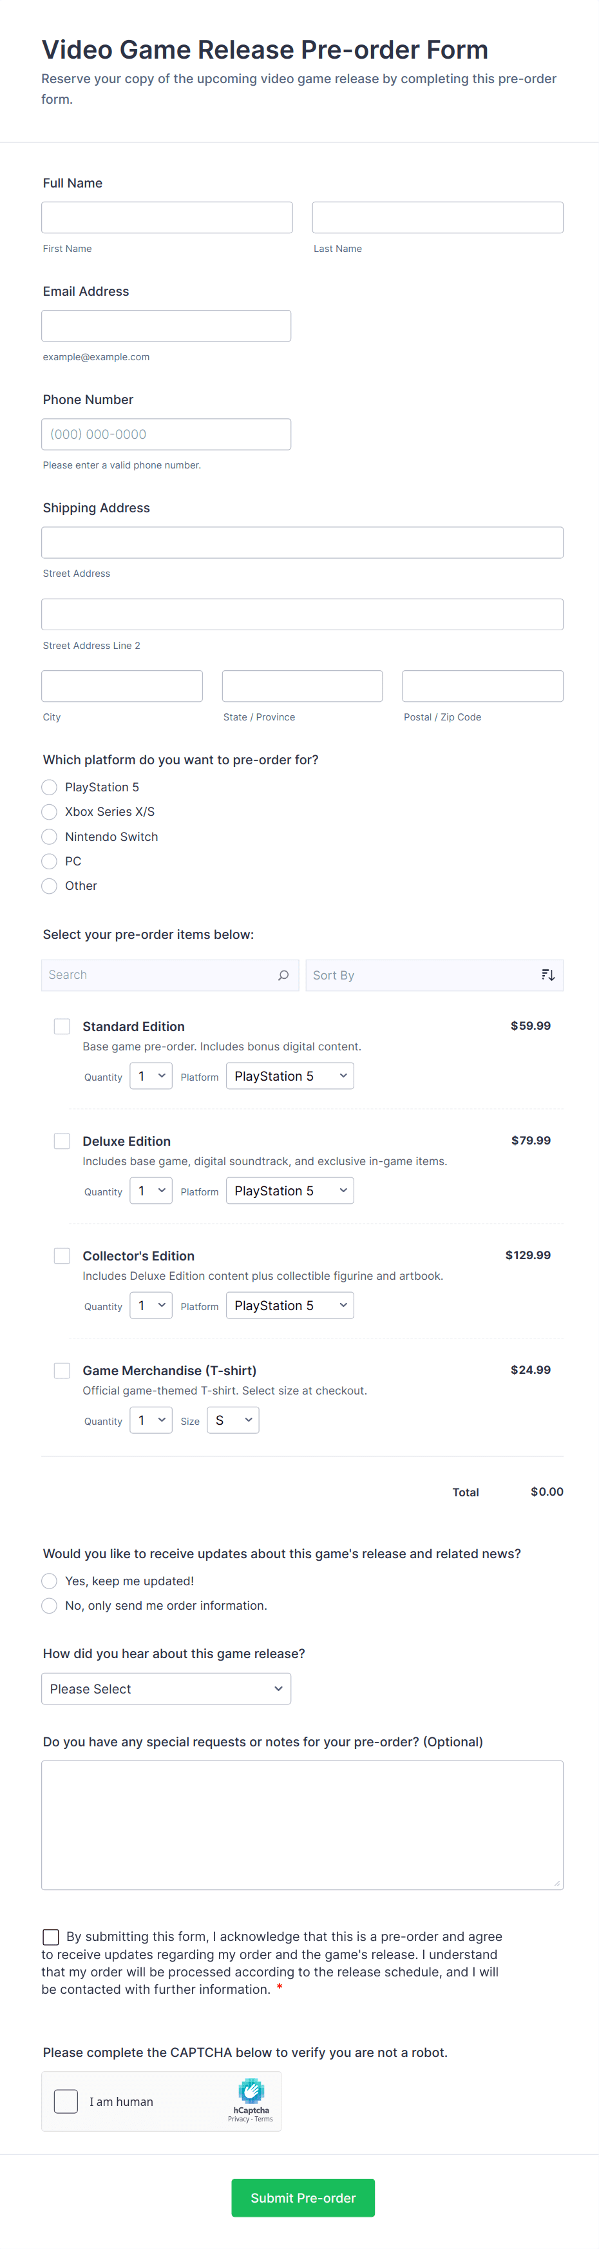Click the hCaptcha logo icon

(251, 2090)
